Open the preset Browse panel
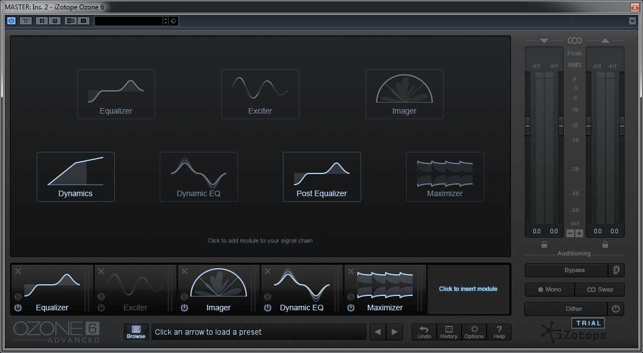This screenshot has height=353, width=643. tap(136, 332)
